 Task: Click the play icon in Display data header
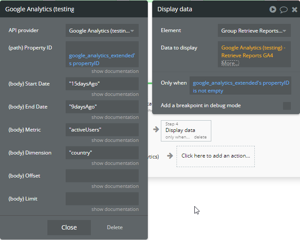point(273,10)
